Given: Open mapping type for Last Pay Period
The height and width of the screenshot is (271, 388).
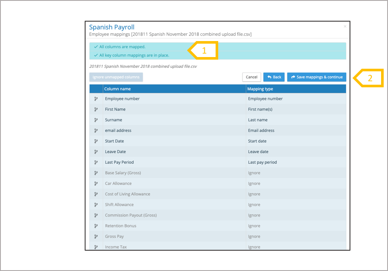Looking at the screenshot, I should coord(262,162).
